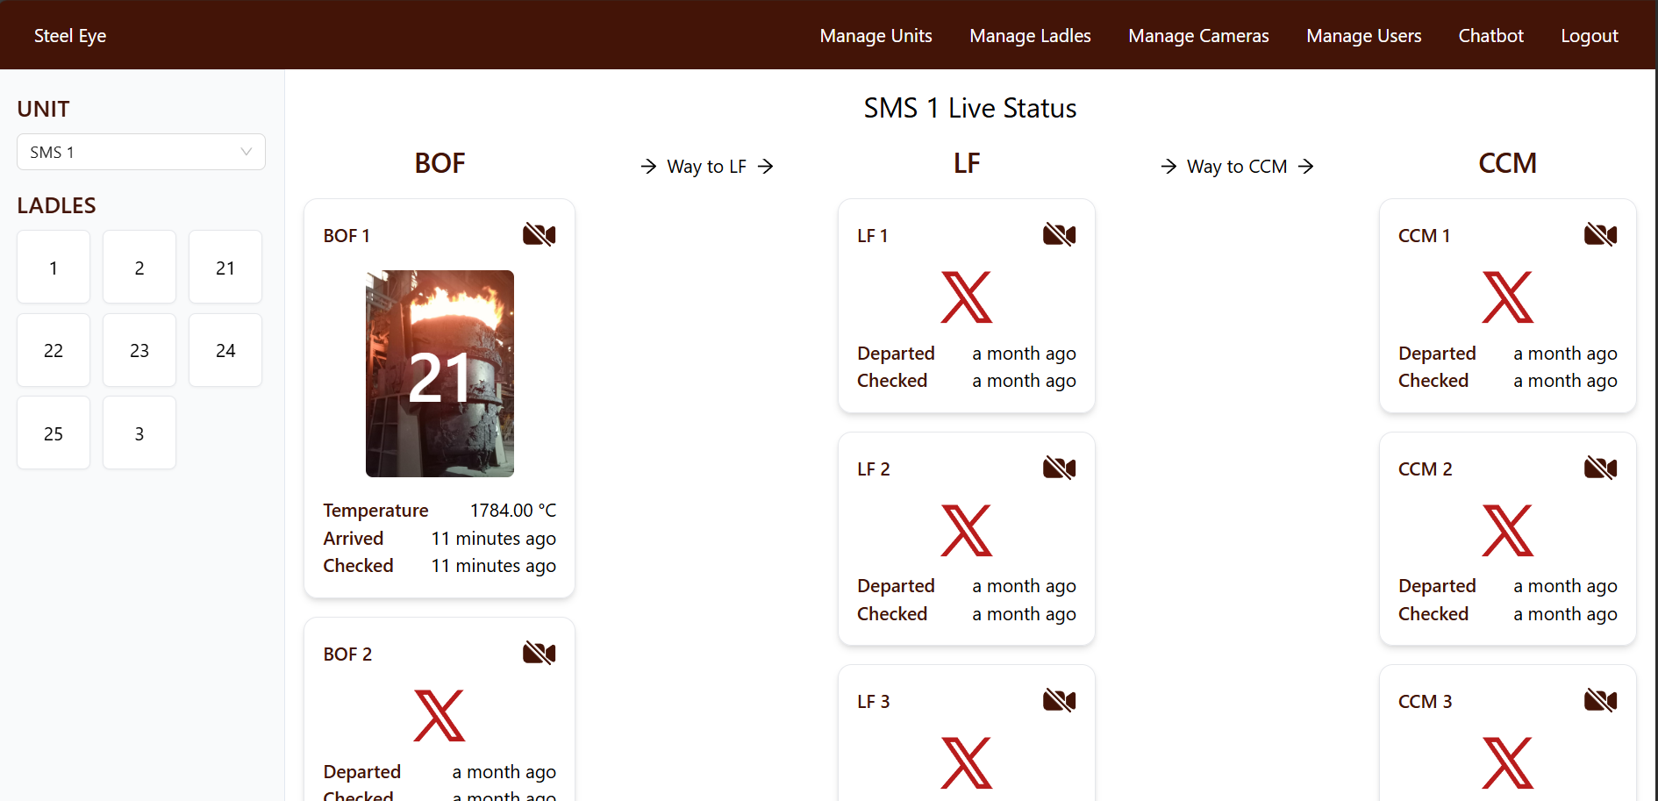Open Manage Ladles page
The width and height of the screenshot is (1658, 801).
click(1030, 36)
